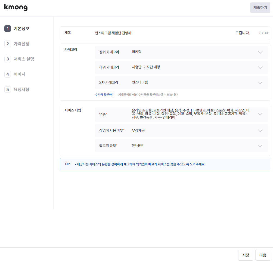
Task: Click the 인스타그램 selected value
Action: click(140, 82)
